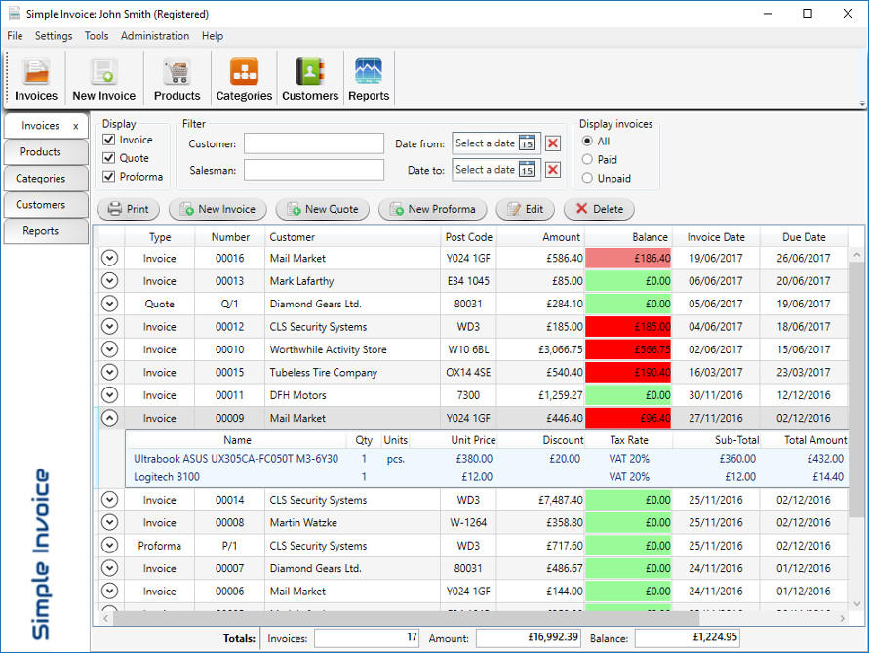Toggle the Invoice display checkbox
869x653 pixels.
pyautogui.click(x=109, y=140)
